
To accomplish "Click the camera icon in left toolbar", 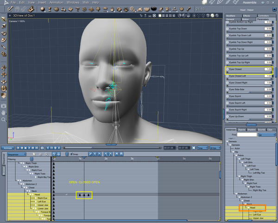I will click(x=3, y=105).
